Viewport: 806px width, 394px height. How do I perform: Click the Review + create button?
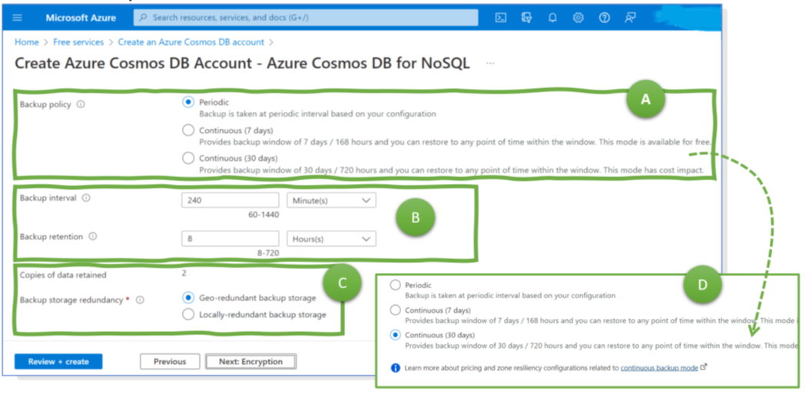[x=58, y=362]
